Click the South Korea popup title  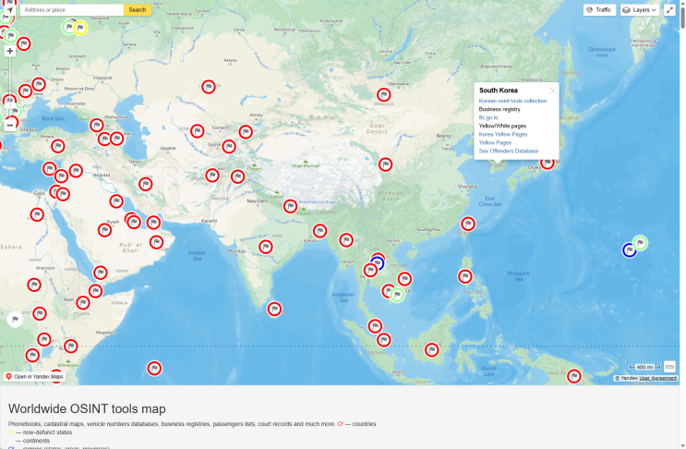(499, 91)
